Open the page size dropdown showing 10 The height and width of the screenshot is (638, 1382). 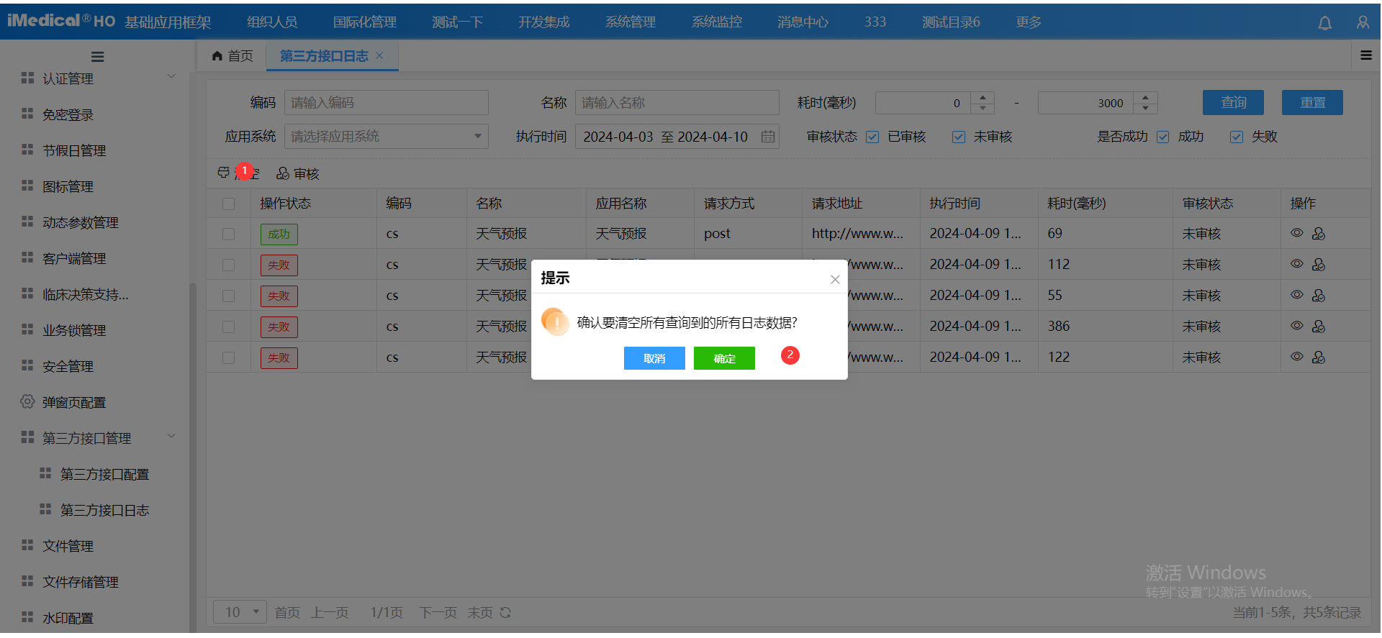(240, 612)
